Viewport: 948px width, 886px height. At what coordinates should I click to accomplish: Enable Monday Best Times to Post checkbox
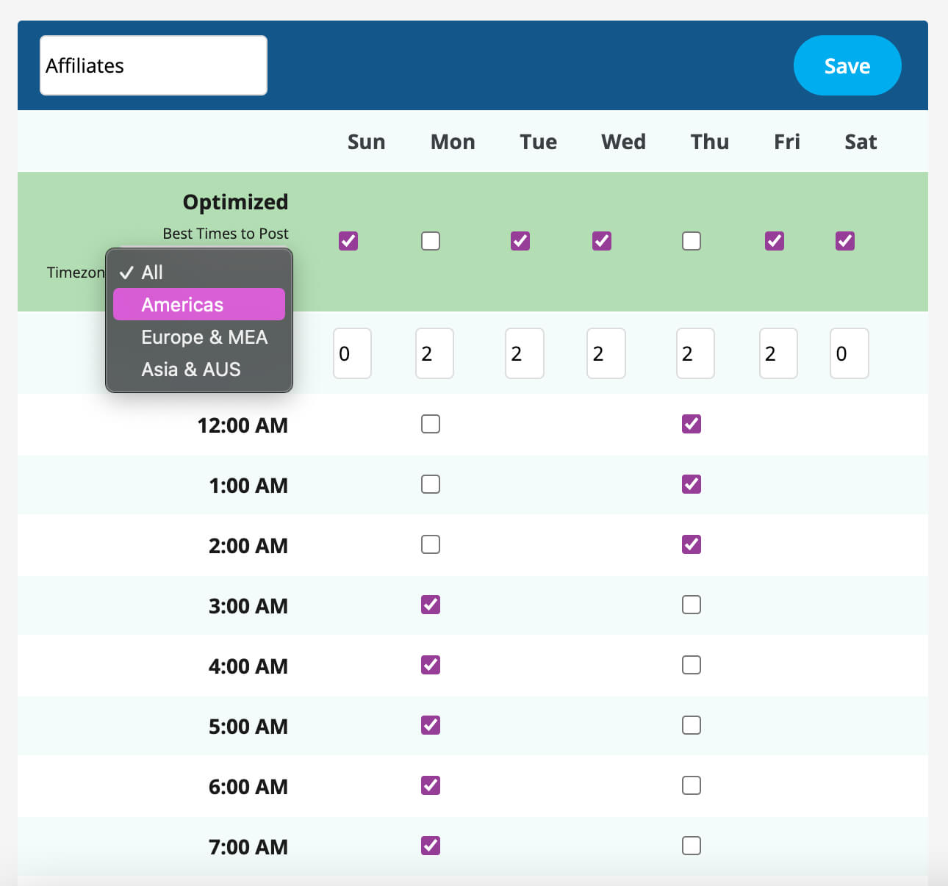[x=431, y=241]
